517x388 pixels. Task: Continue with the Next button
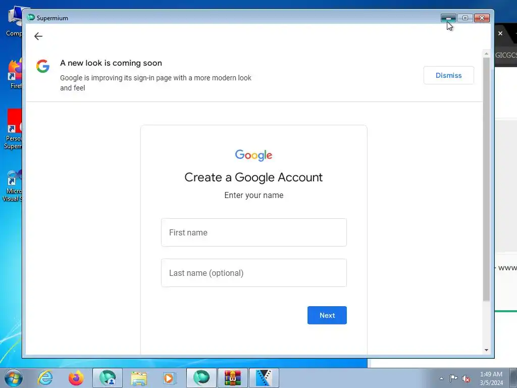tap(327, 315)
